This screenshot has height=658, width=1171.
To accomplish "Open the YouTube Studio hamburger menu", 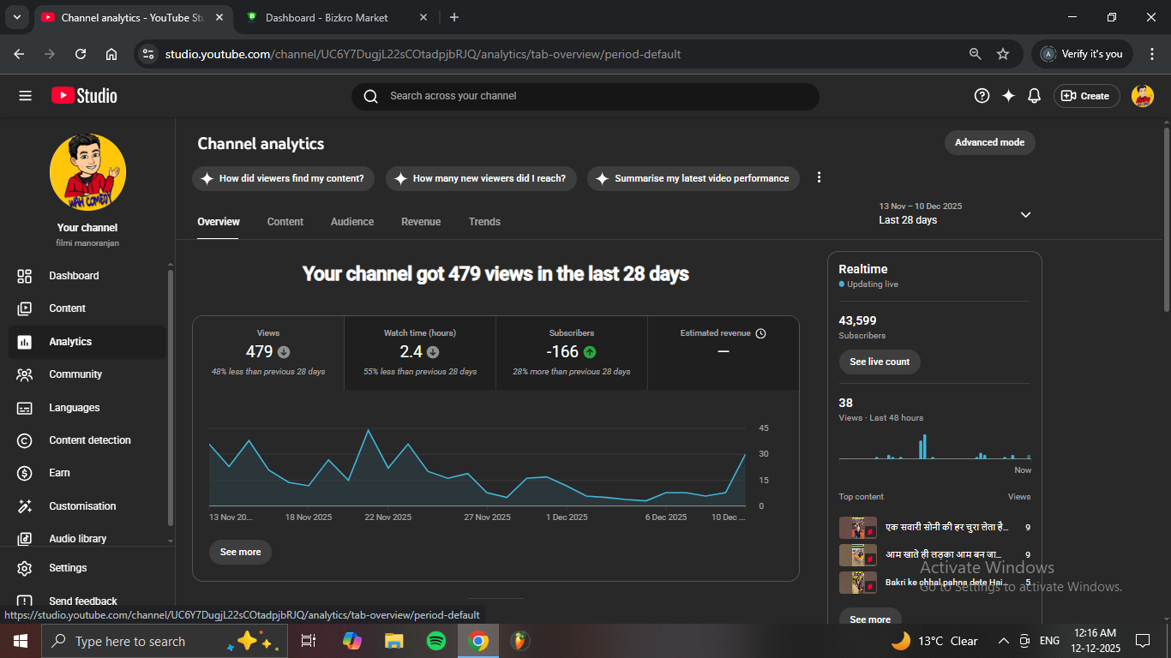I will click(25, 96).
